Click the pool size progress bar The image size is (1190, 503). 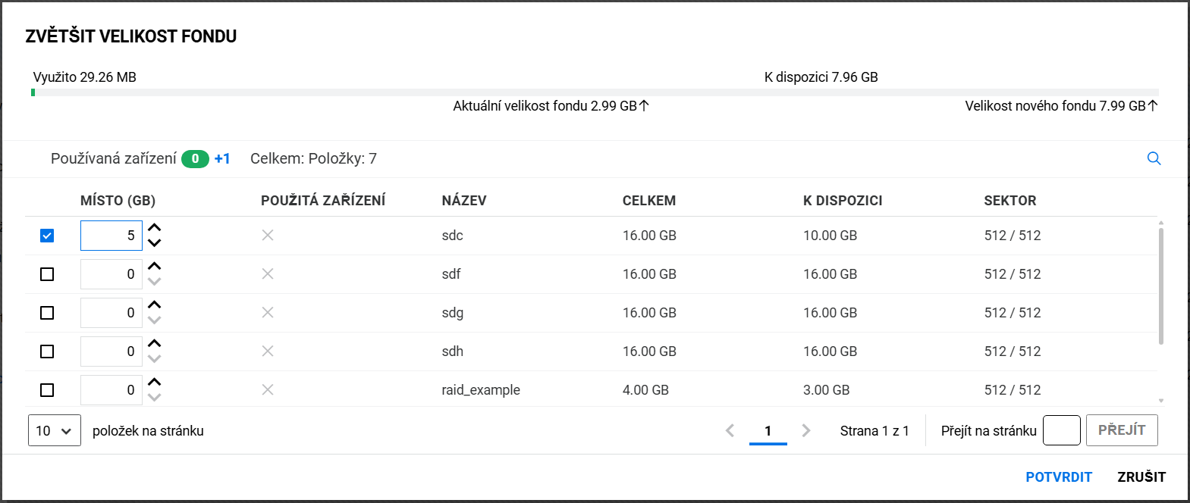pos(595,92)
